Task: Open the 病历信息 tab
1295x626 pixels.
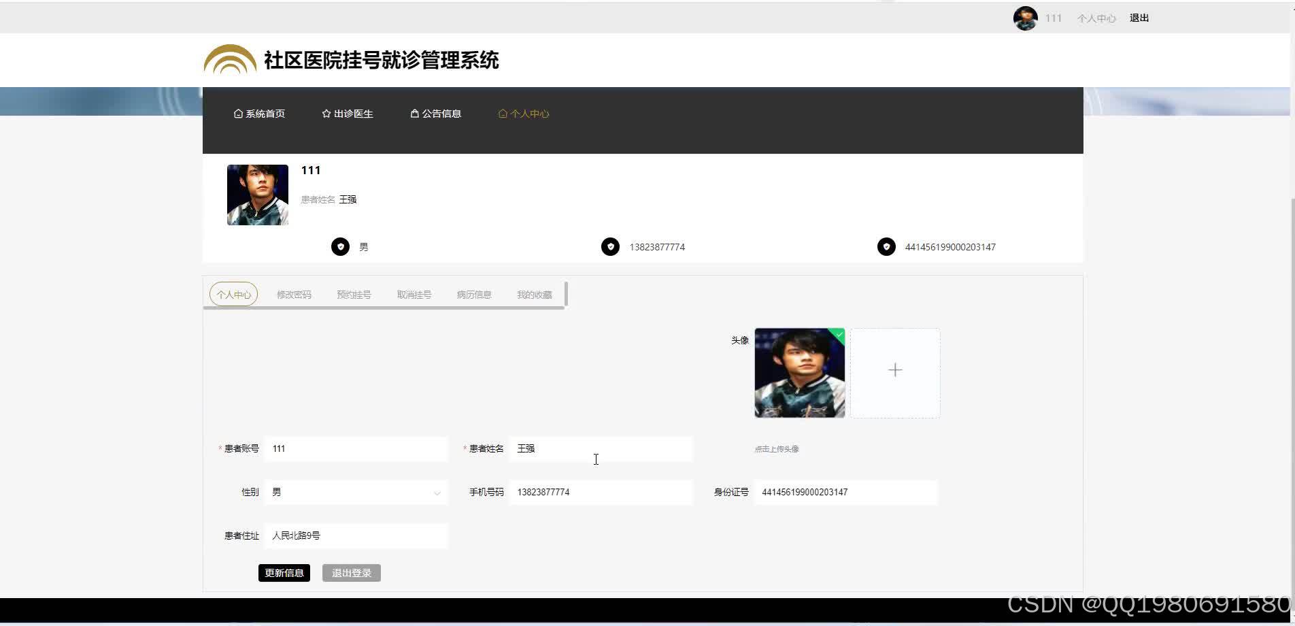Action: [x=473, y=294]
